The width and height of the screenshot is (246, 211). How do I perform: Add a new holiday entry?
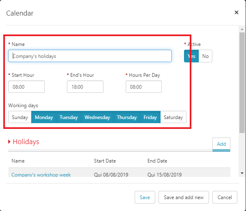point(221,144)
